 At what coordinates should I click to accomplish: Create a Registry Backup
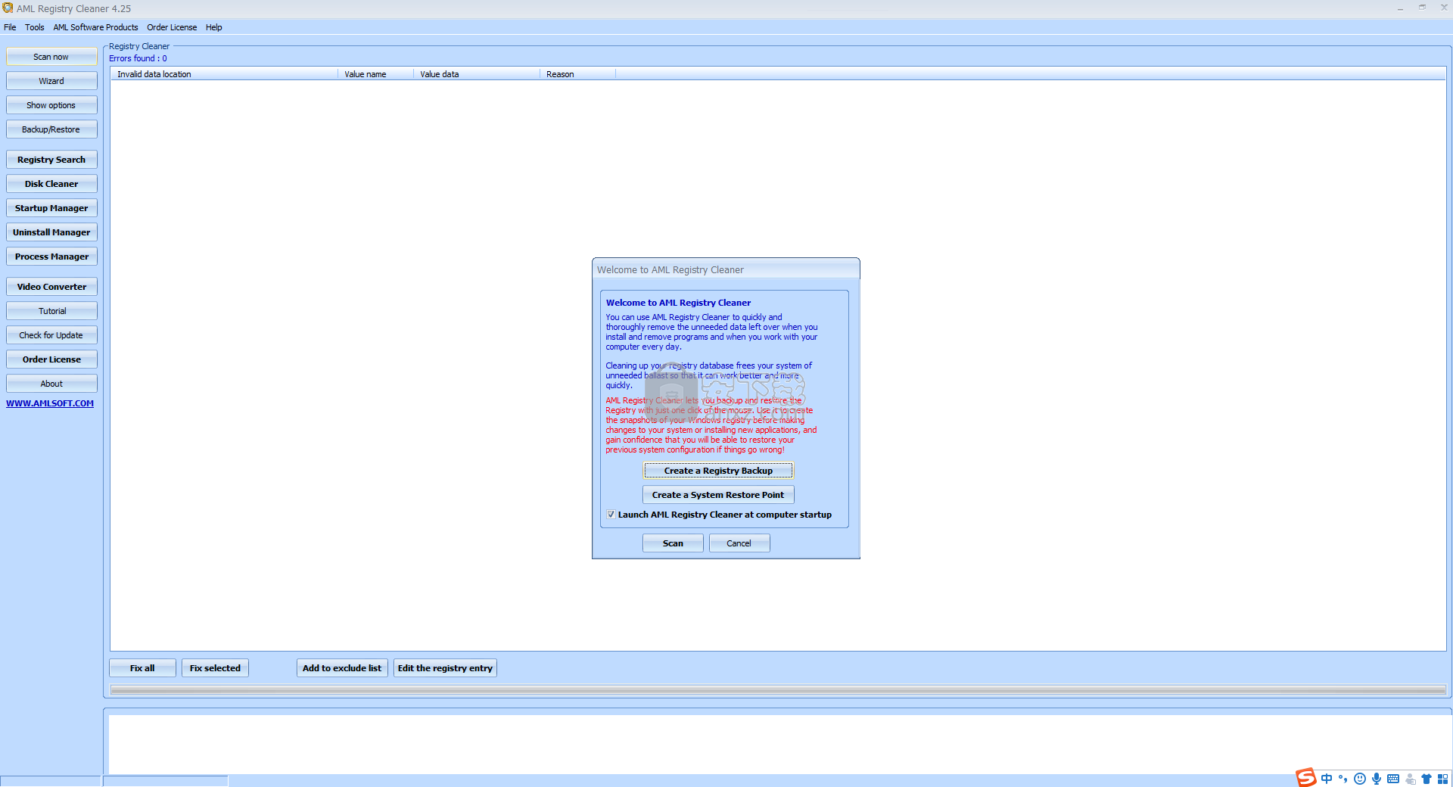pyautogui.click(x=717, y=470)
